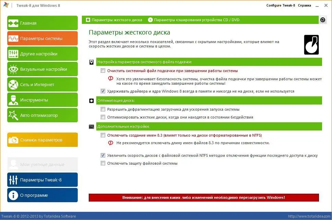332x220 pixels.
Task: Click the Параметры Tweak-8 sliders icon
Action: pos(13,180)
